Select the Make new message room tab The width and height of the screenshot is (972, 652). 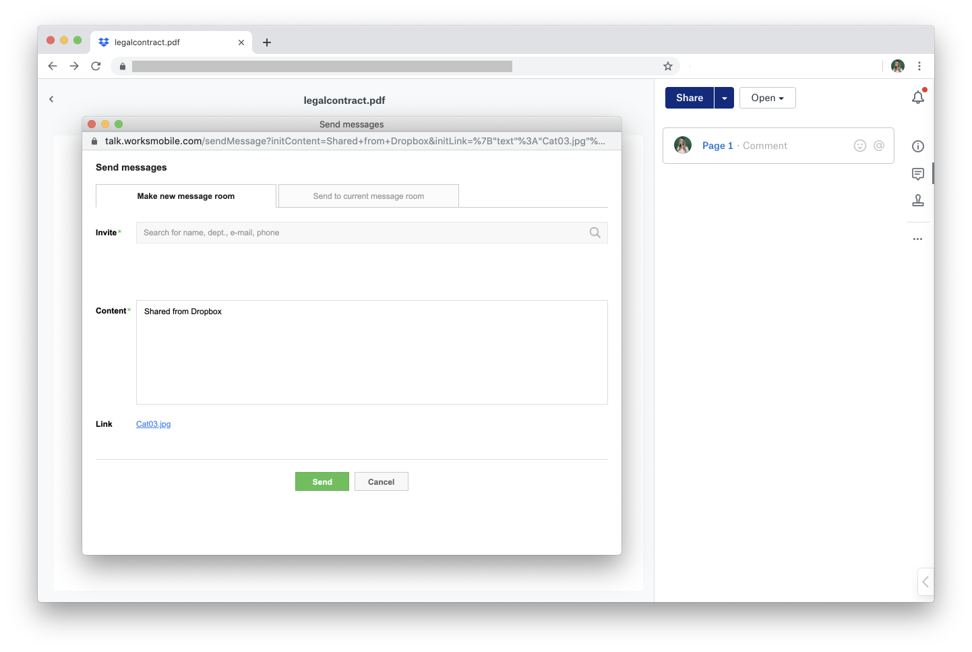coord(186,196)
